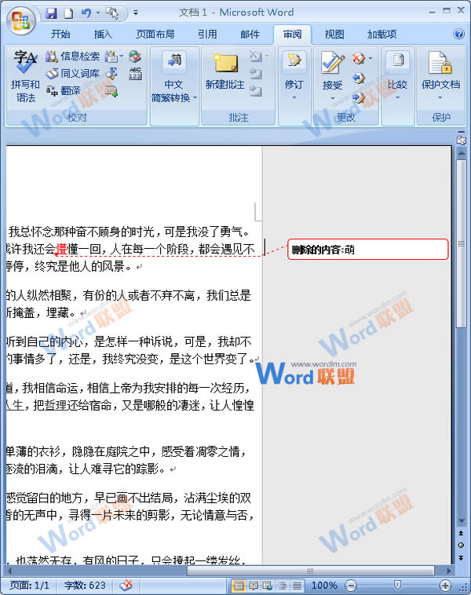Viewport: 471px width, 595px height.
Task: Click the vertical scrollbar thumb
Action: click(x=461, y=243)
